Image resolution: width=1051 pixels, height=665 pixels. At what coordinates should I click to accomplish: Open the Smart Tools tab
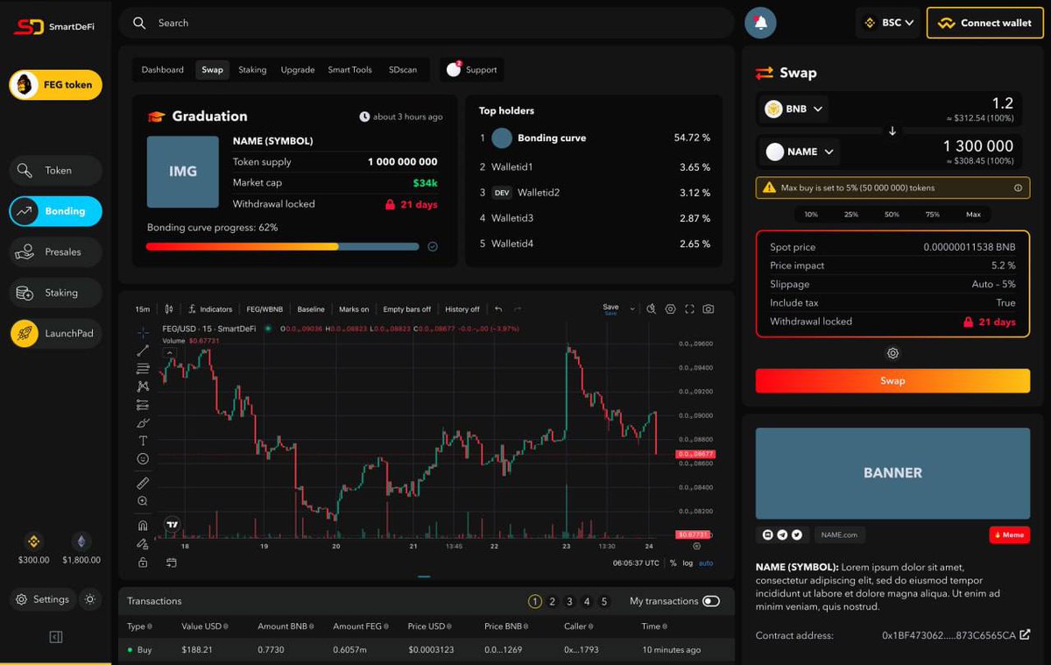coord(349,69)
